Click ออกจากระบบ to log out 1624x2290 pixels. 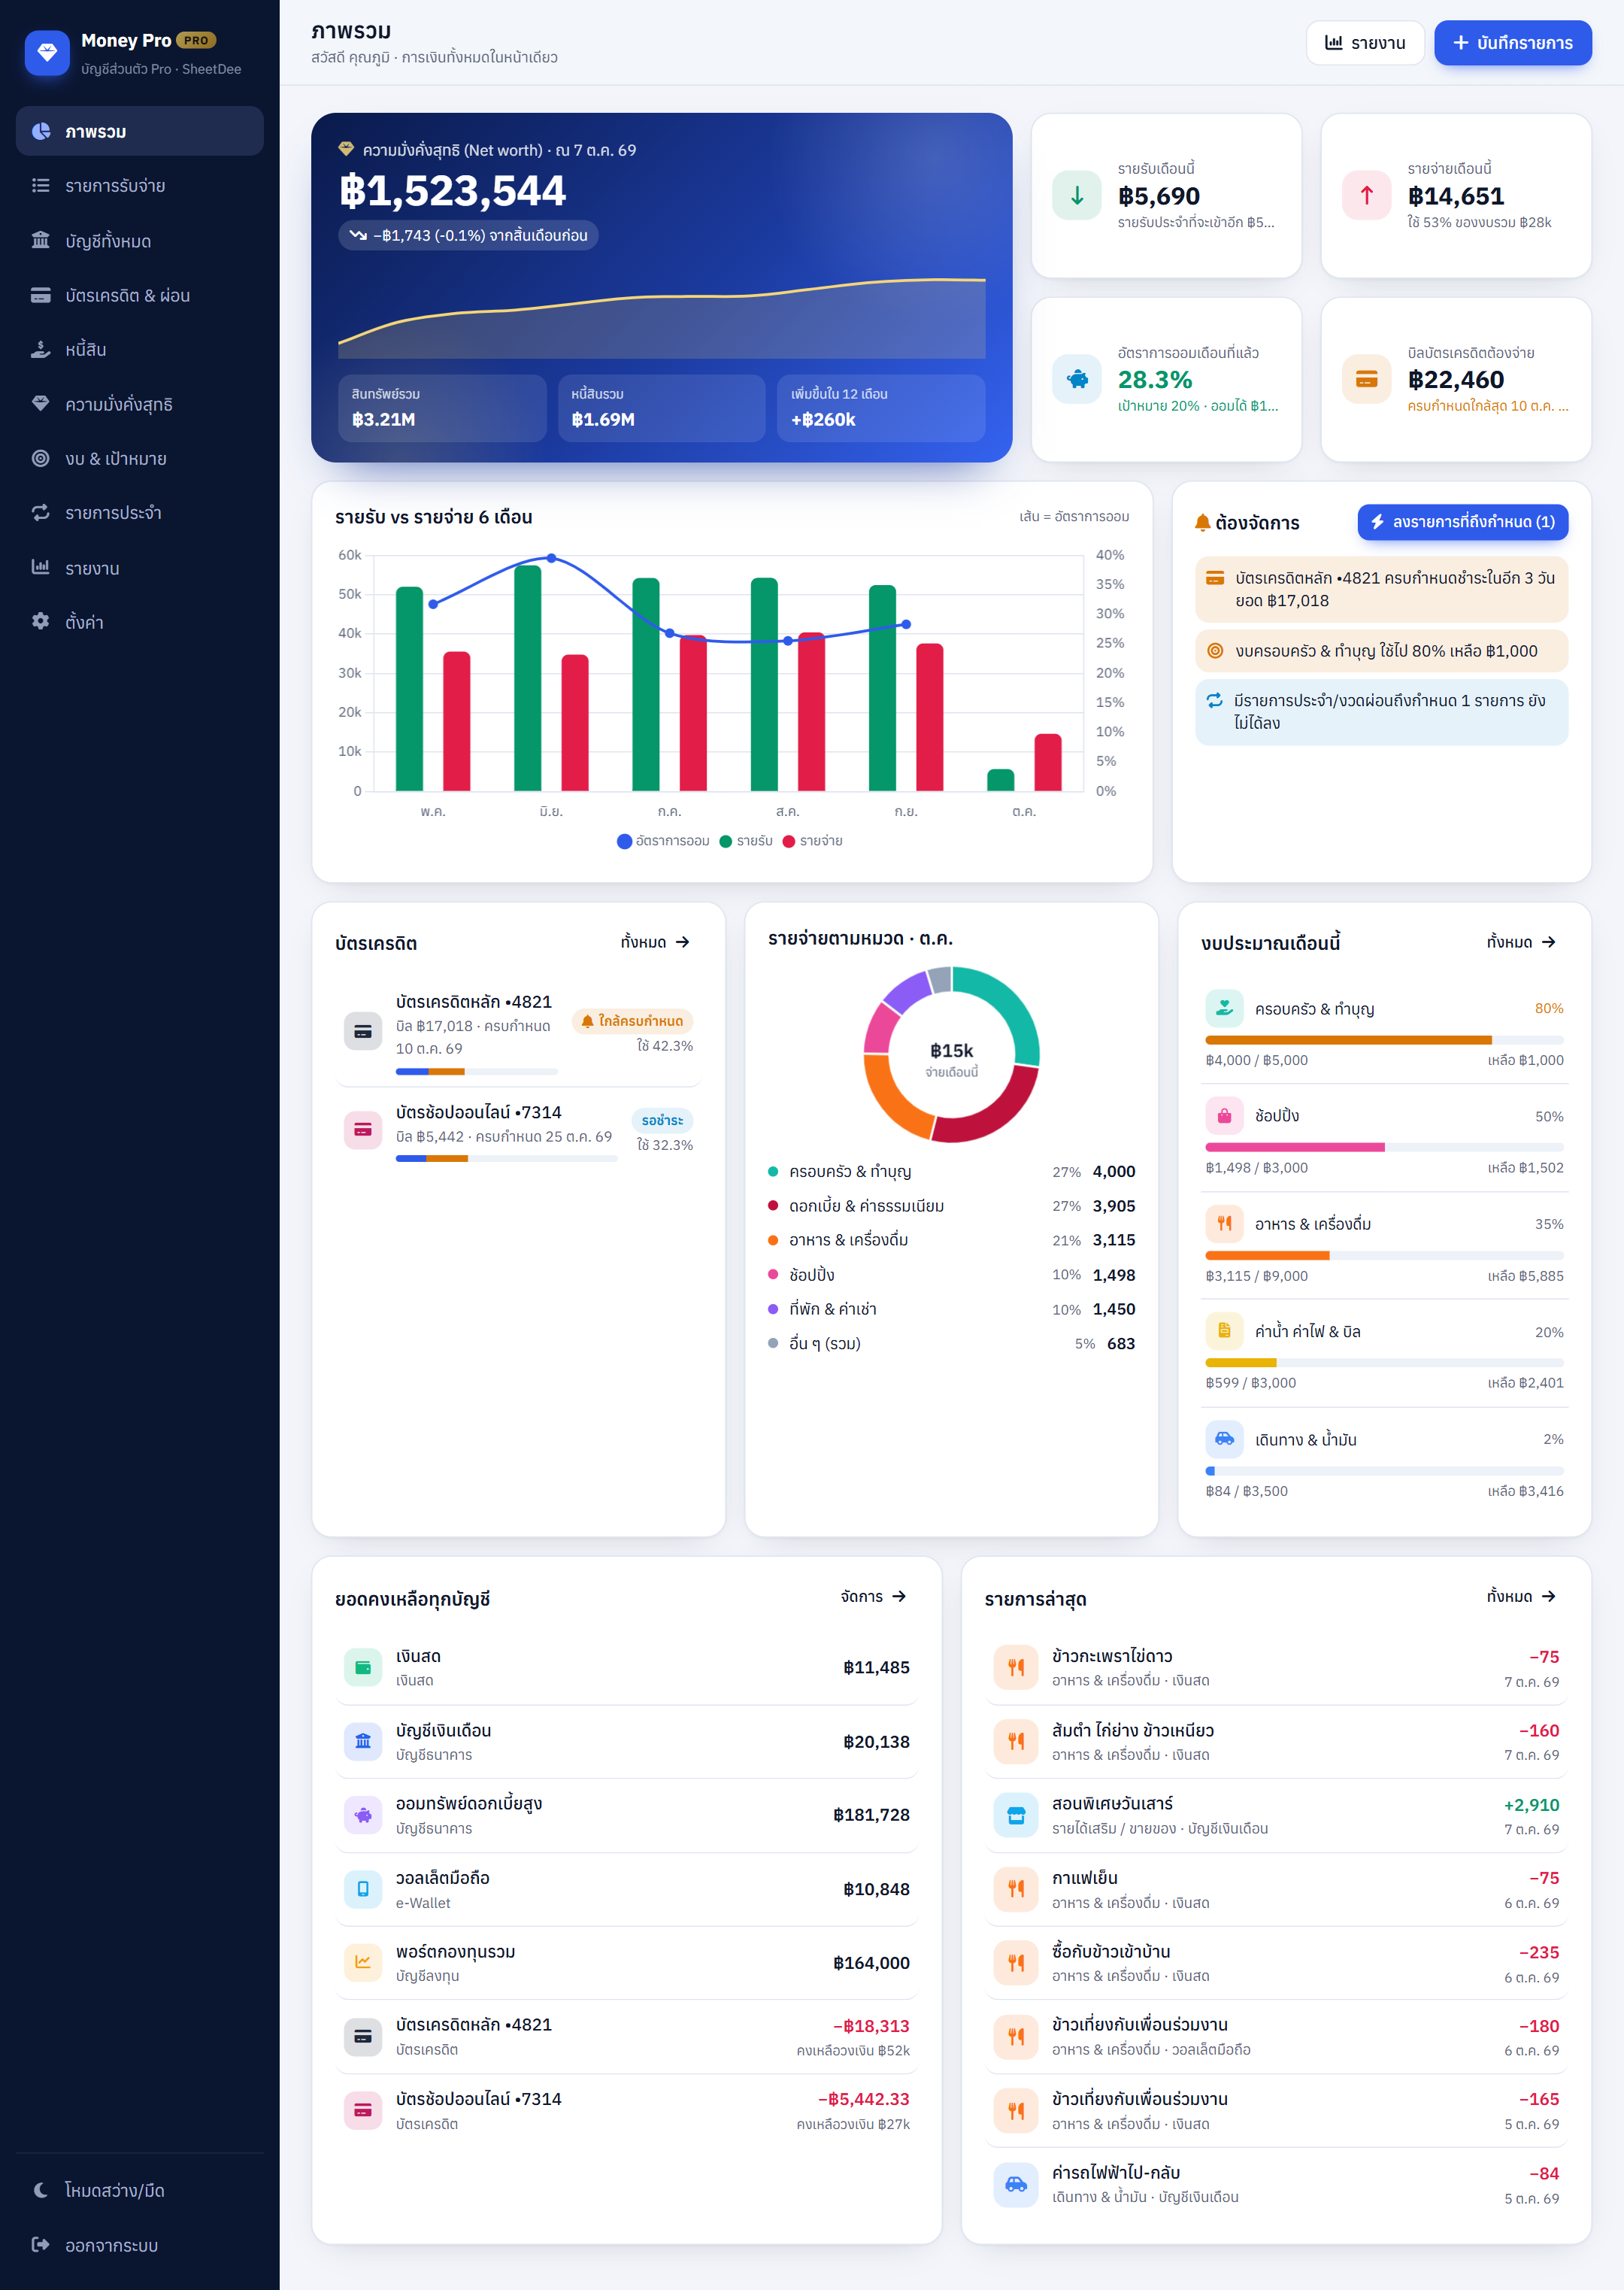[140, 2245]
